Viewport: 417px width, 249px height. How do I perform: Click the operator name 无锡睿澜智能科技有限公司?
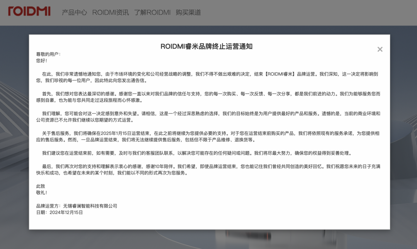[90, 206]
